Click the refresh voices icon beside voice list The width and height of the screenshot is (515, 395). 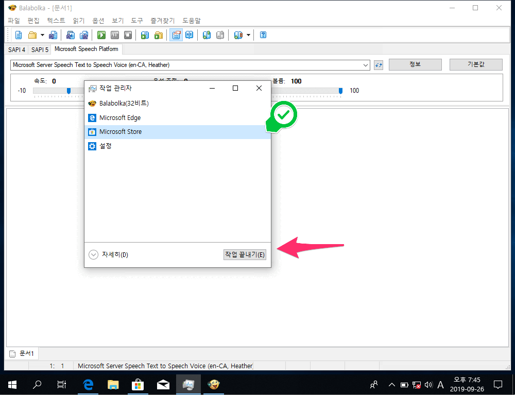[x=379, y=65]
